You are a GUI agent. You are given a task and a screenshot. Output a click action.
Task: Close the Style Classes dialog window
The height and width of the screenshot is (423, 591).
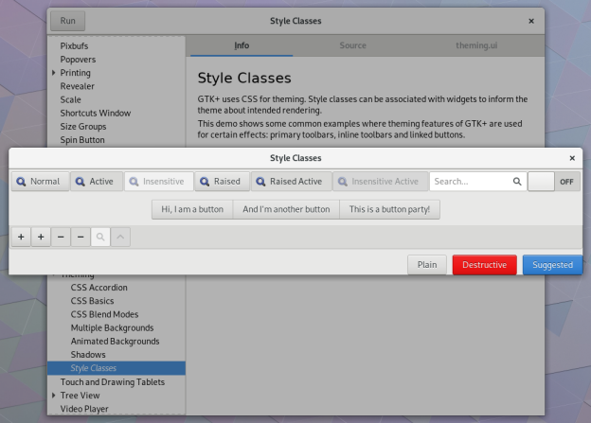point(572,158)
